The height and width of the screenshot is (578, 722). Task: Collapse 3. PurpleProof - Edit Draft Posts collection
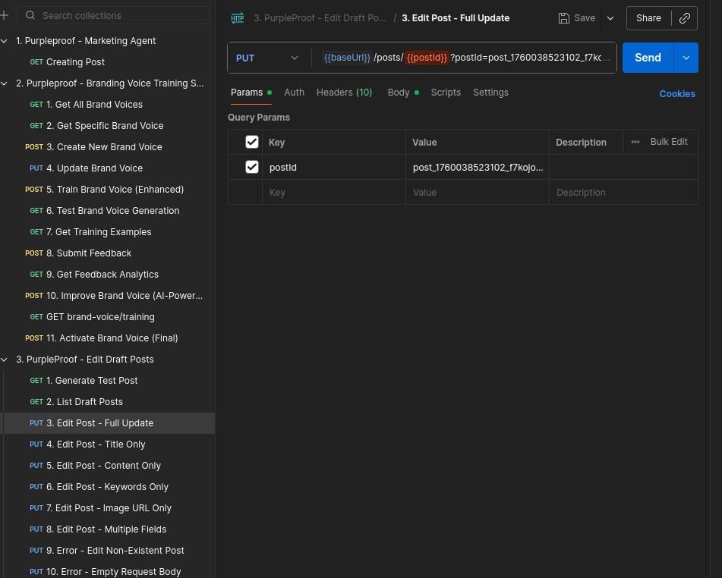pyautogui.click(x=4, y=360)
